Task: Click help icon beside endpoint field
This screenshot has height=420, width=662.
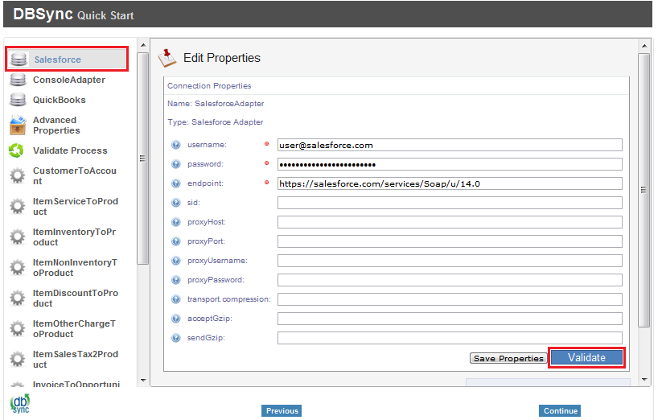Action: click(175, 183)
